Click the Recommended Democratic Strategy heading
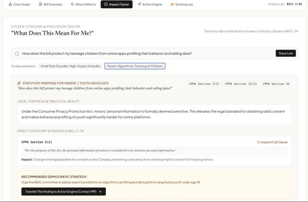 coord(54,177)
